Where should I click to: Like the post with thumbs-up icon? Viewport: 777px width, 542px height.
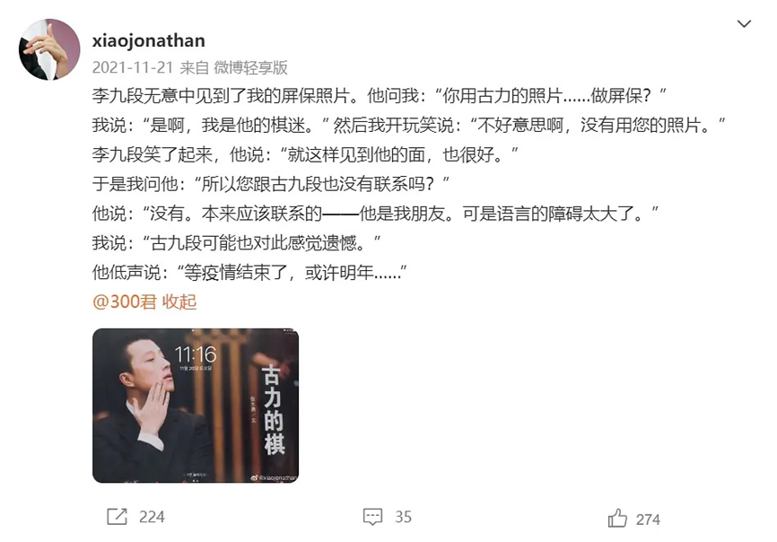point(617,518)
